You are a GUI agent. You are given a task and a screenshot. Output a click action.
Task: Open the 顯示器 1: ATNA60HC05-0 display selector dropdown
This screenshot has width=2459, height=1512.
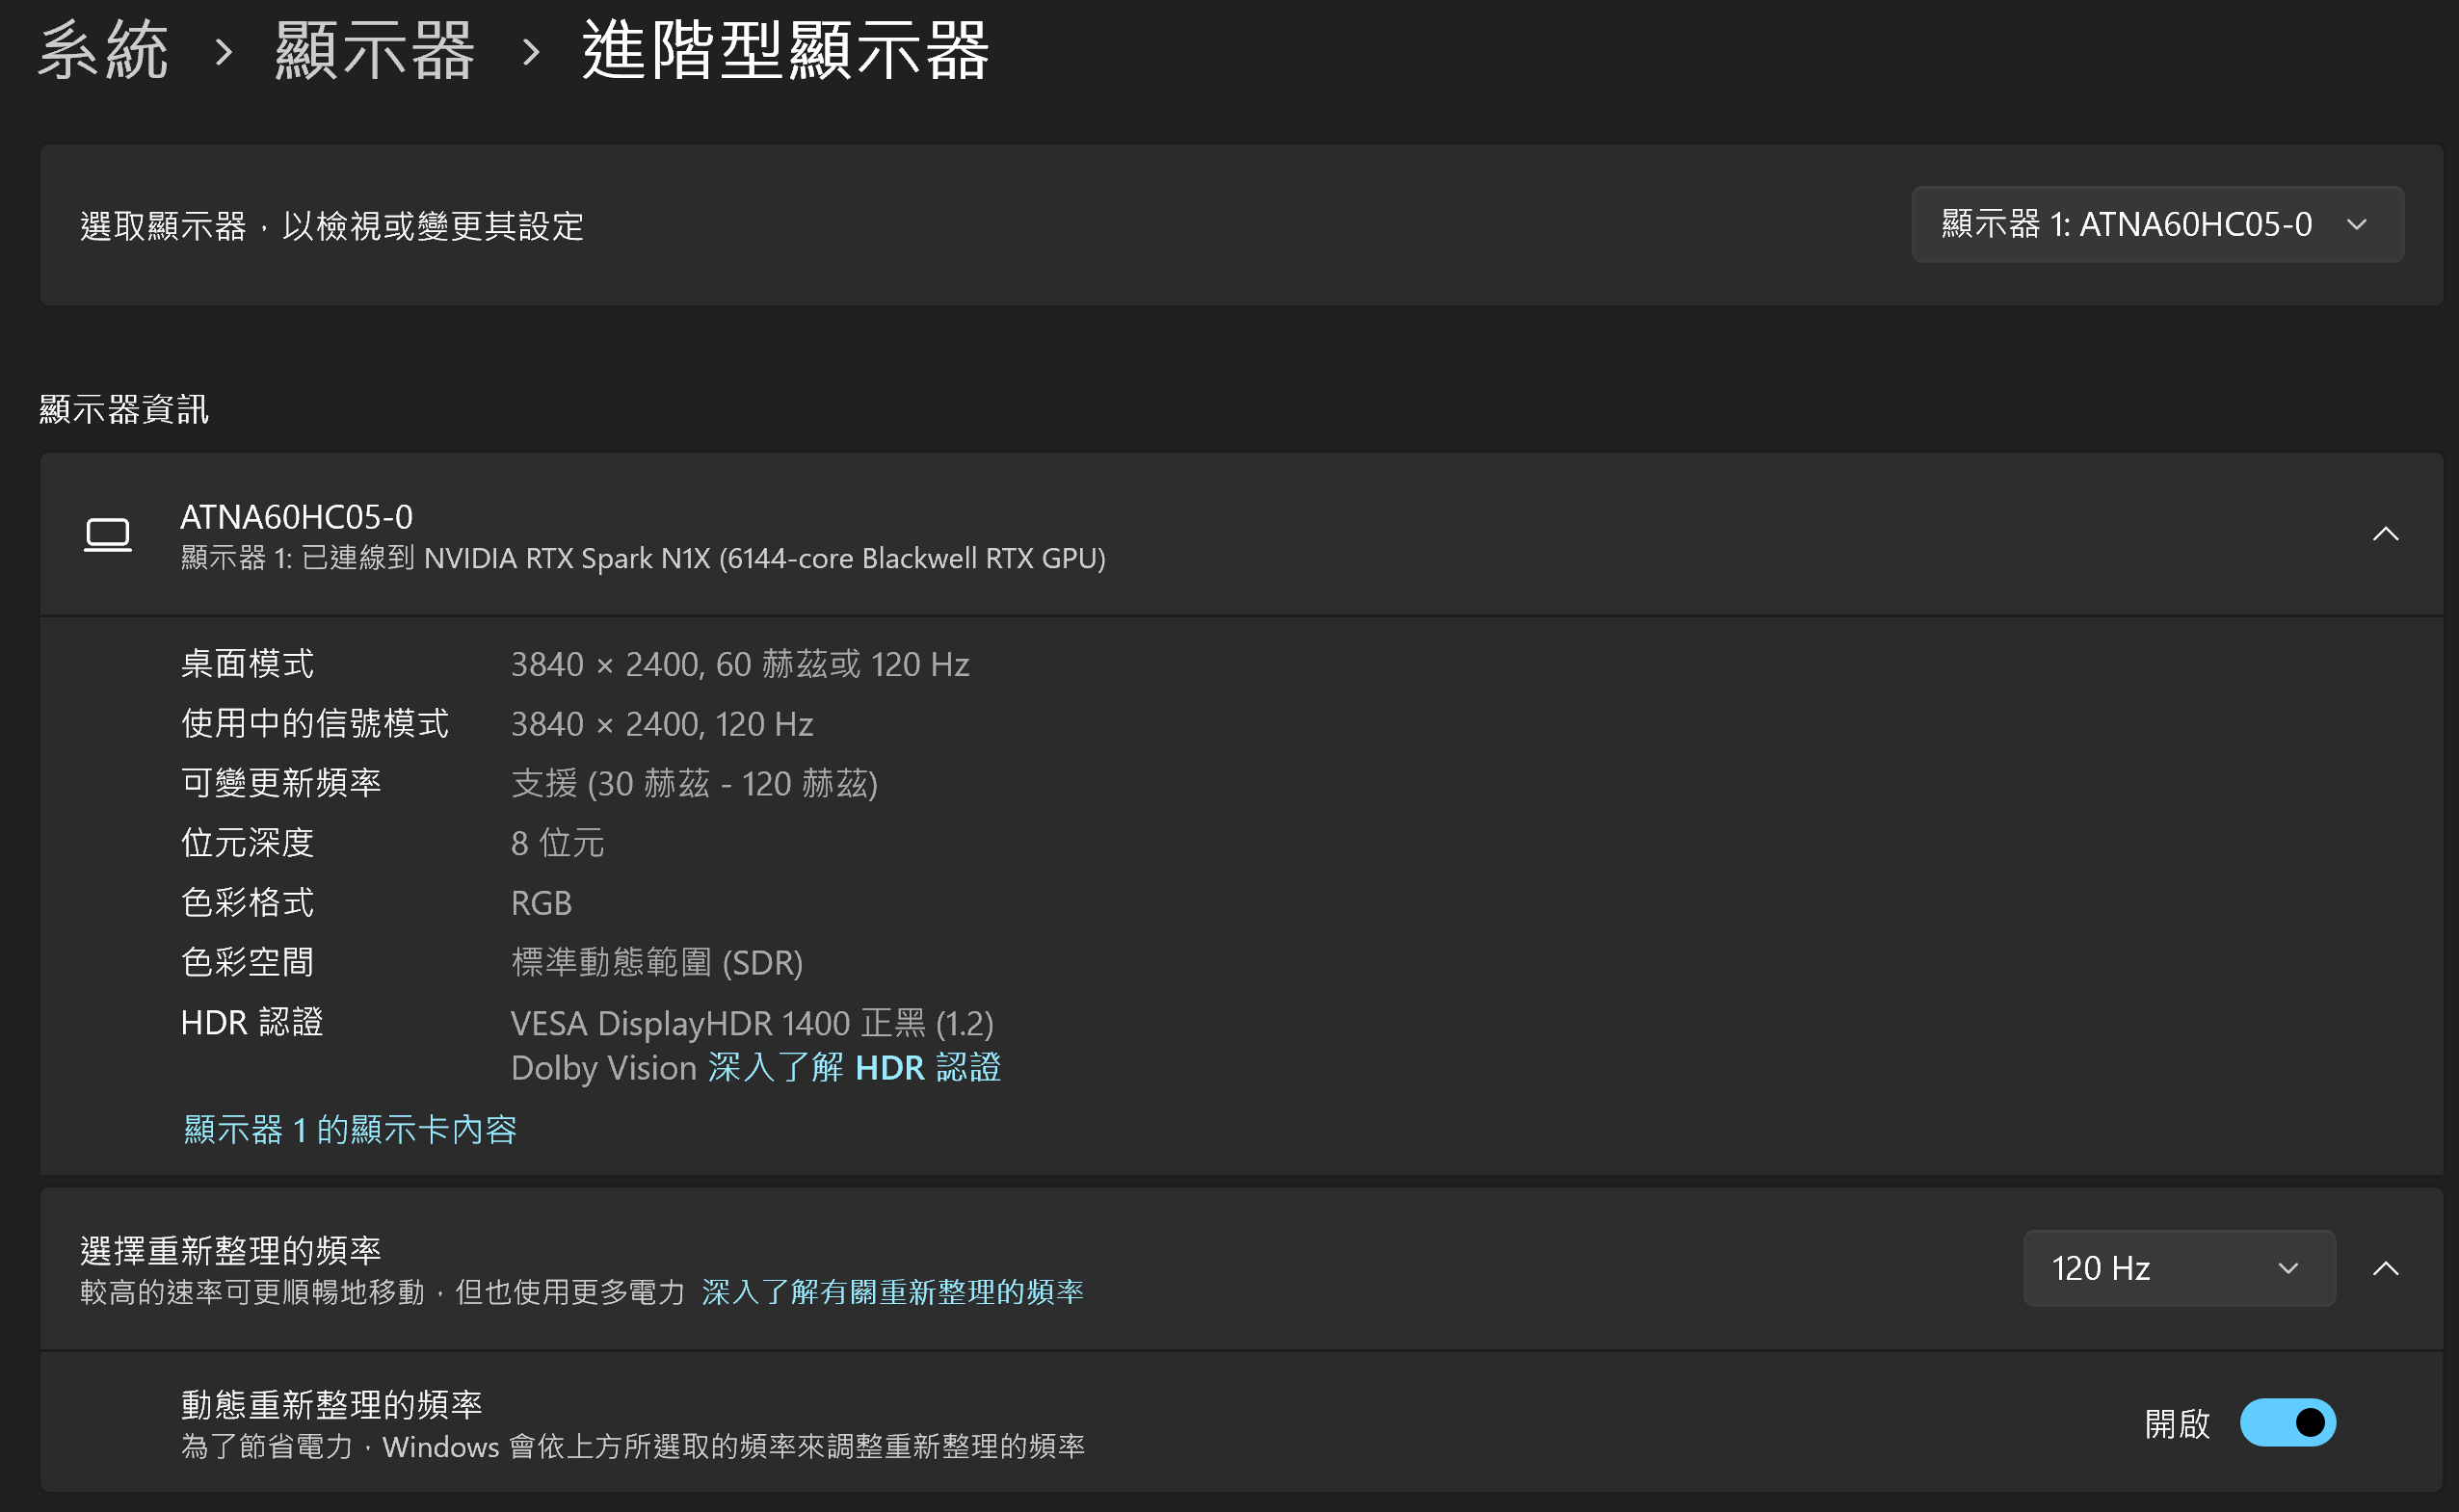tap(2156, 224)
